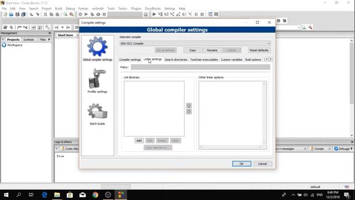Screen dimensions: 355x200
Task: Select the Profiler settings icon
Action: pyautogui.click(x=97, y=78)
